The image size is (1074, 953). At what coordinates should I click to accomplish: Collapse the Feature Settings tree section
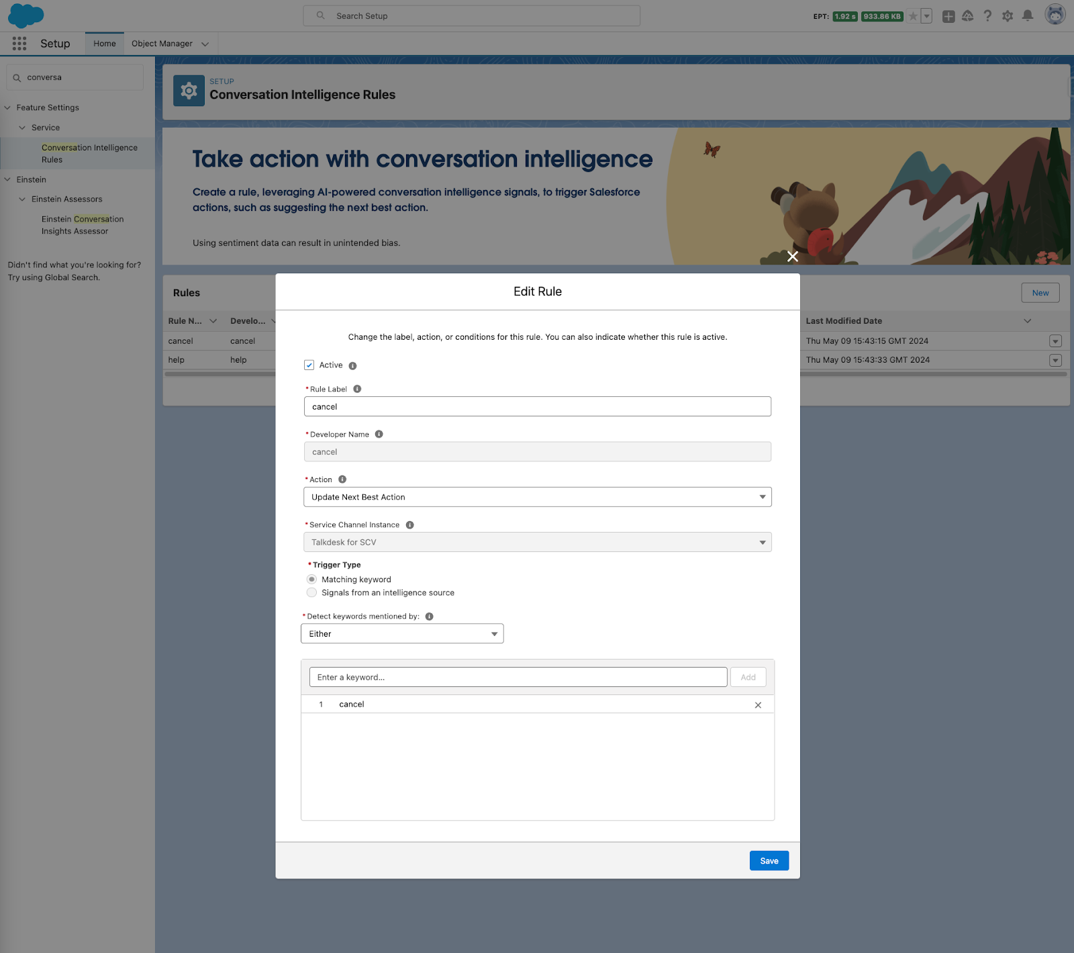pos(8,107)
